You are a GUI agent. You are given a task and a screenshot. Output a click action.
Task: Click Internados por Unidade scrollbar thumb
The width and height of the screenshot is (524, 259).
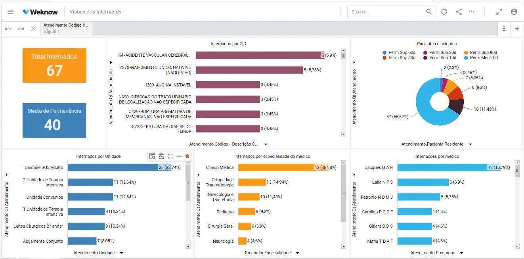[x=188, y=182]
